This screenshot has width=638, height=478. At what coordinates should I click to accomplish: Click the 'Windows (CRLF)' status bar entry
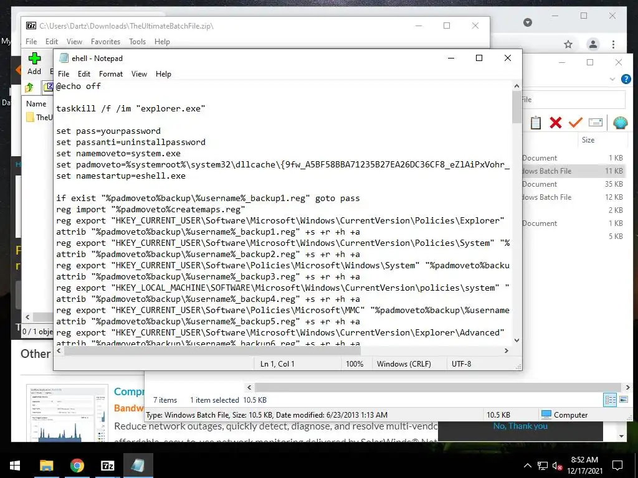click(404, 363)
